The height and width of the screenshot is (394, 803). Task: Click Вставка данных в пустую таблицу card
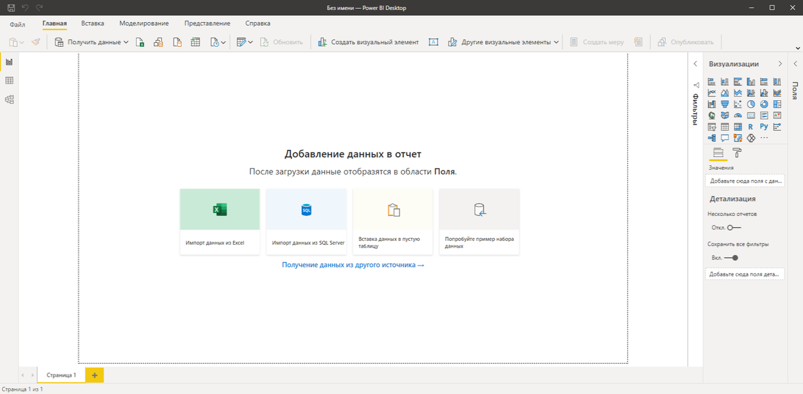click(x=393, y=221)
